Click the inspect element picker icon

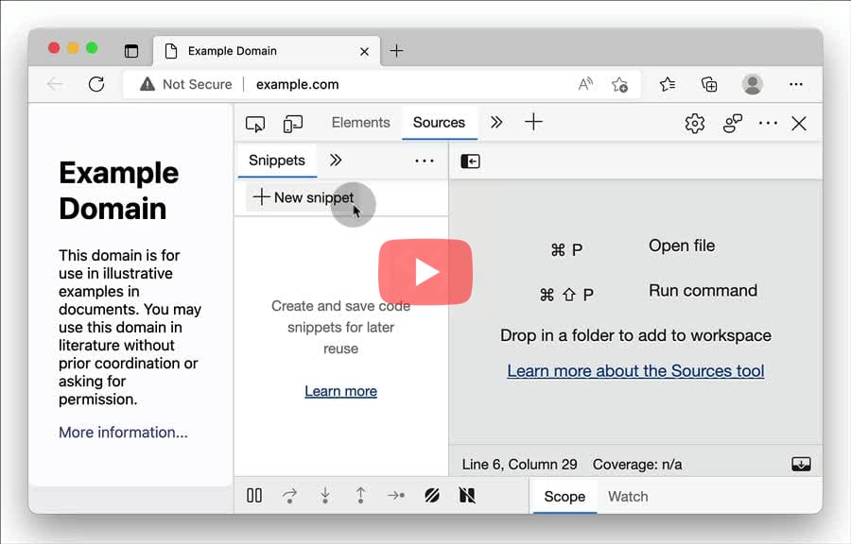[255, 124]
